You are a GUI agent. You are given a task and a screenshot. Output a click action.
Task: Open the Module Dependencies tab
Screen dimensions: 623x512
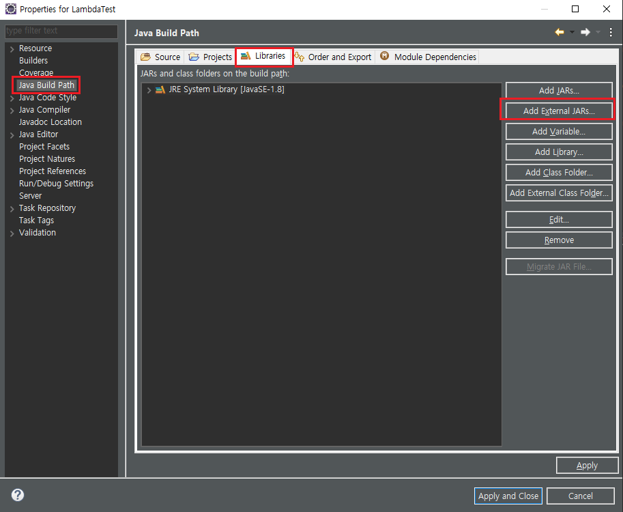tap(428, 57)
